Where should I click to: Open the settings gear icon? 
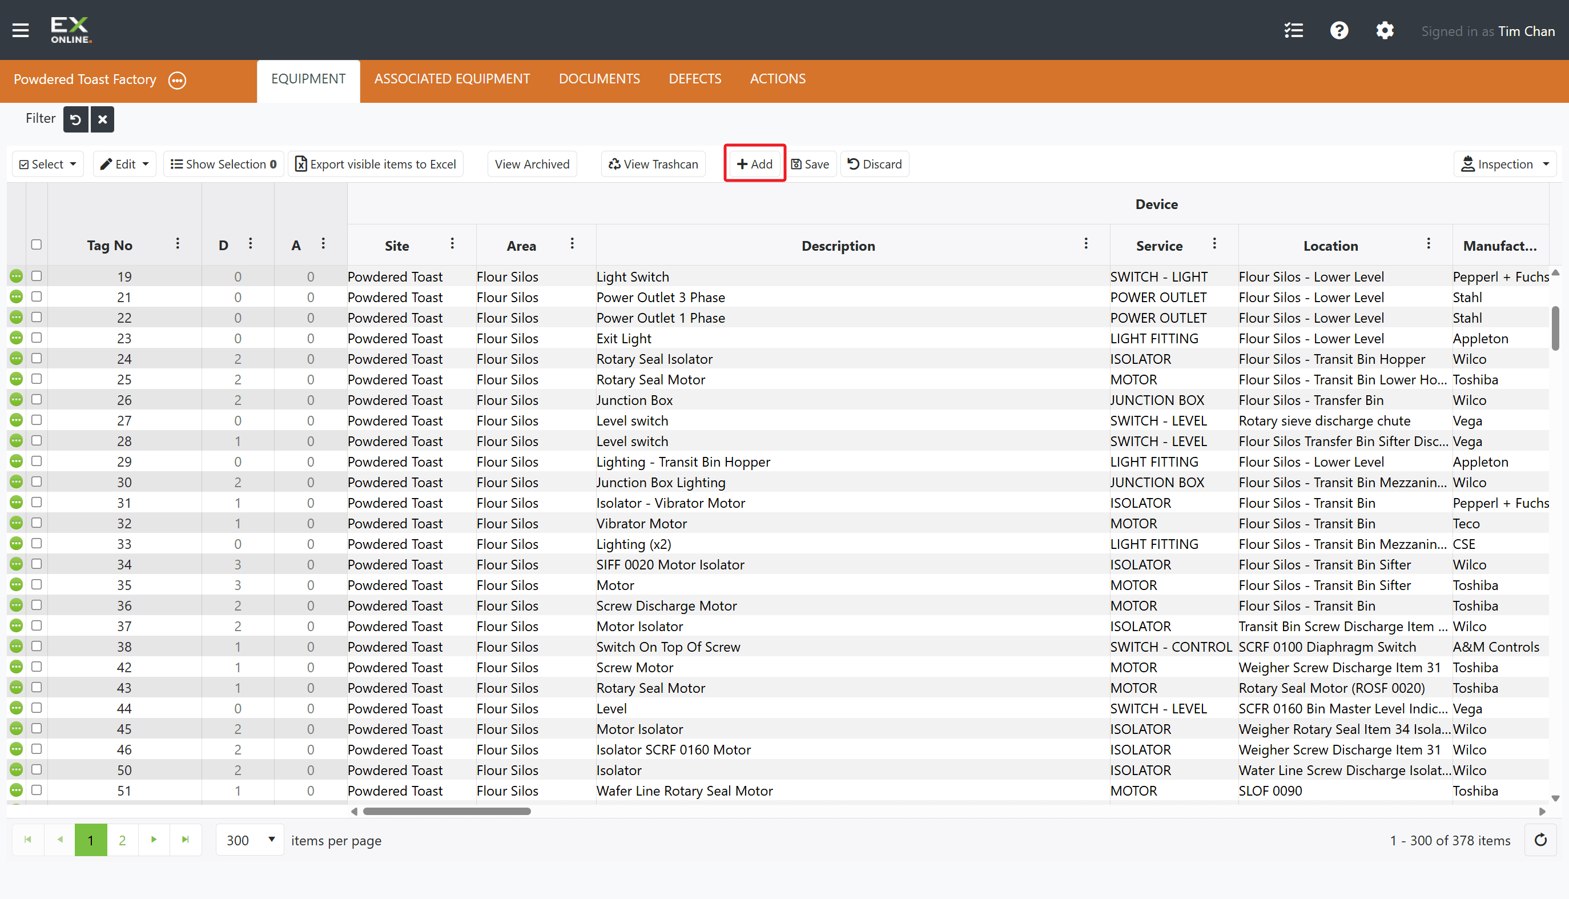point(1385,30)
